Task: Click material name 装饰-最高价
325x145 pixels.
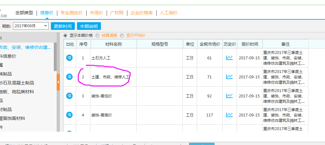Action: pyautogui.click(x=102, y=115)
